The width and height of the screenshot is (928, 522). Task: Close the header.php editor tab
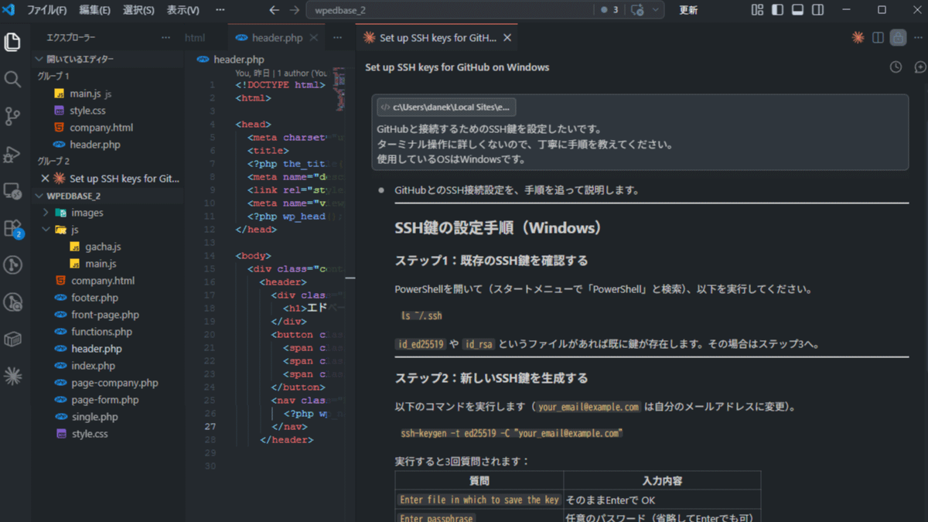coord(313,37)
